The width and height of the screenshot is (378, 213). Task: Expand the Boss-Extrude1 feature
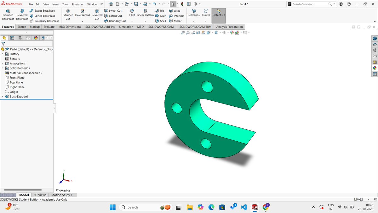coord(3,97)
